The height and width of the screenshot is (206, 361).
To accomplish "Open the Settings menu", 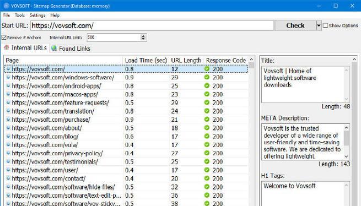I will point(37,15).
